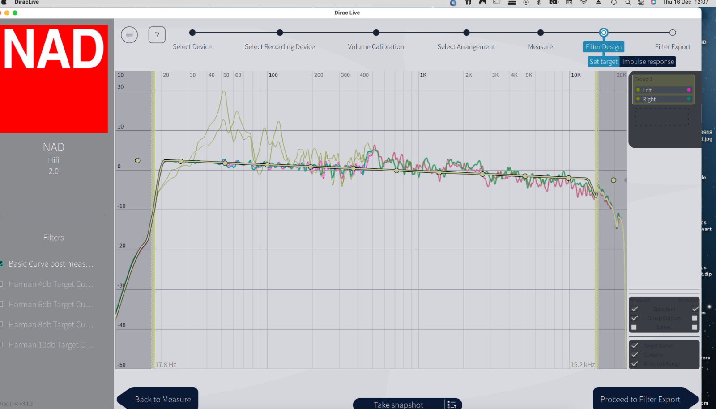
Task: Enable the measured Spread checkbox
Action: 634,327
